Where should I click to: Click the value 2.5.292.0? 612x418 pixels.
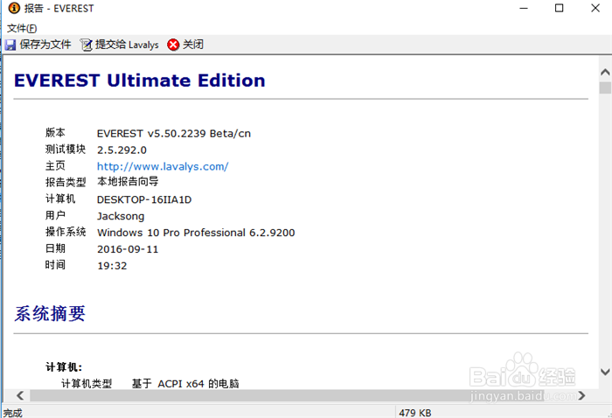pos(122,150)
